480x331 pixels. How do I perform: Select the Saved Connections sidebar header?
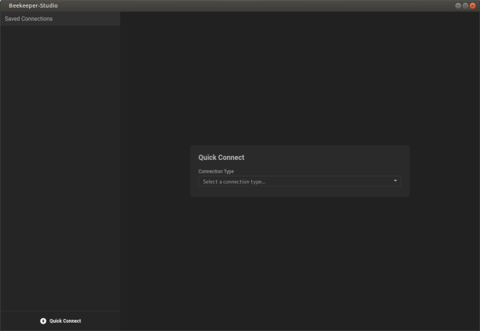pyautogui.click(x=28, y=19)
